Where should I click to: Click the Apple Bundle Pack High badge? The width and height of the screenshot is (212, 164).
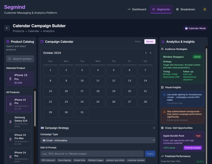(x=198, y=136)
